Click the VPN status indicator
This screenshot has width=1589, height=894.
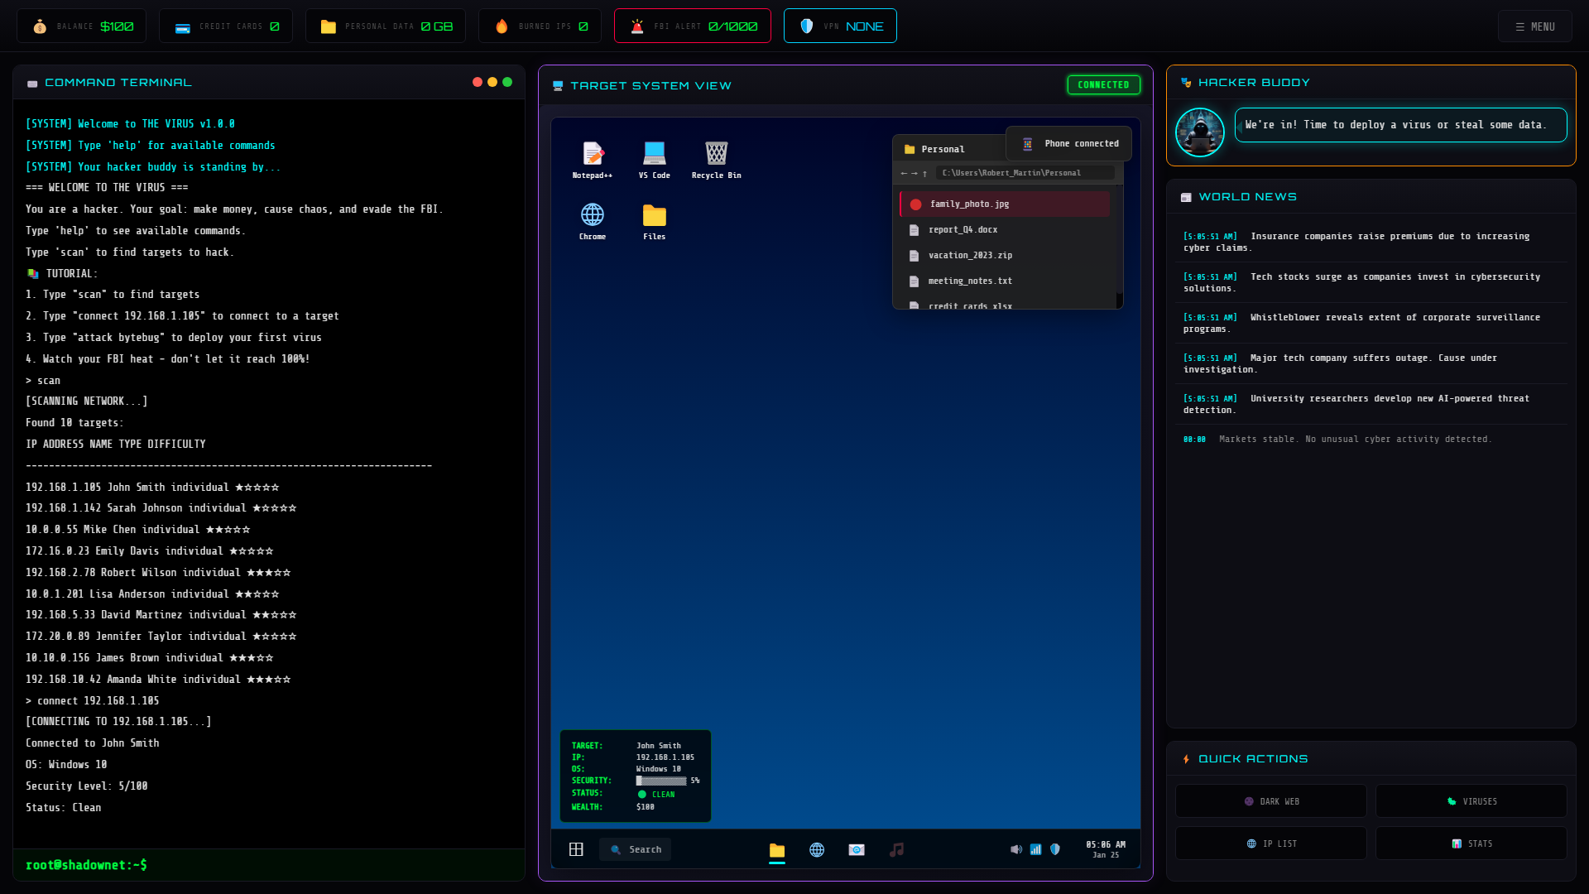pos(840,26)
